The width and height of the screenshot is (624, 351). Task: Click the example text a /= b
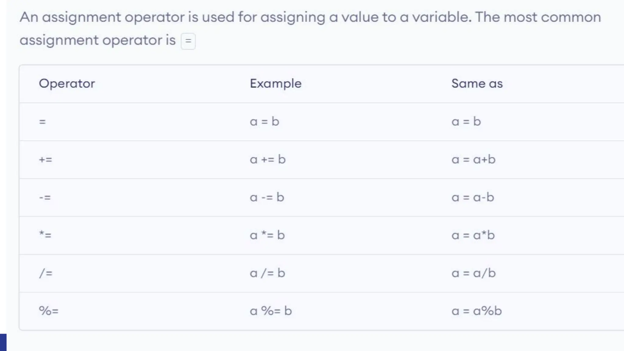[x=267, y=273]
